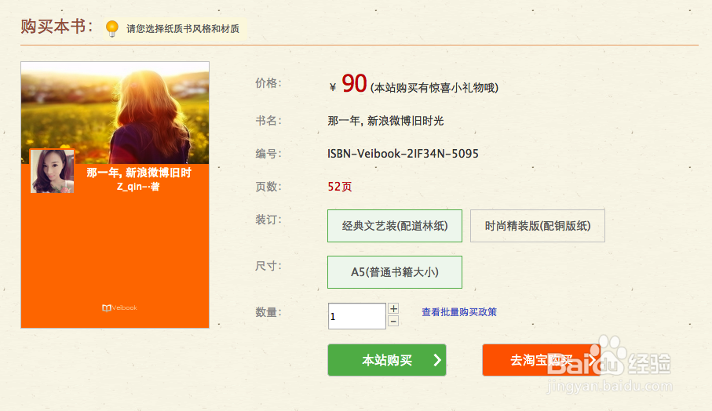This screenshot has width=712, height=411.
Task: Click the ISBN-Veibook-2IF34N-5095 code text
Action: 403,154
